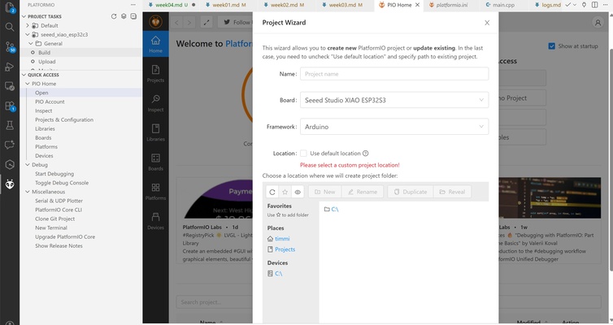The image size is (613, 325).
Task: Click the Project Tasks layers icon
Action: (x=124, y=16)
